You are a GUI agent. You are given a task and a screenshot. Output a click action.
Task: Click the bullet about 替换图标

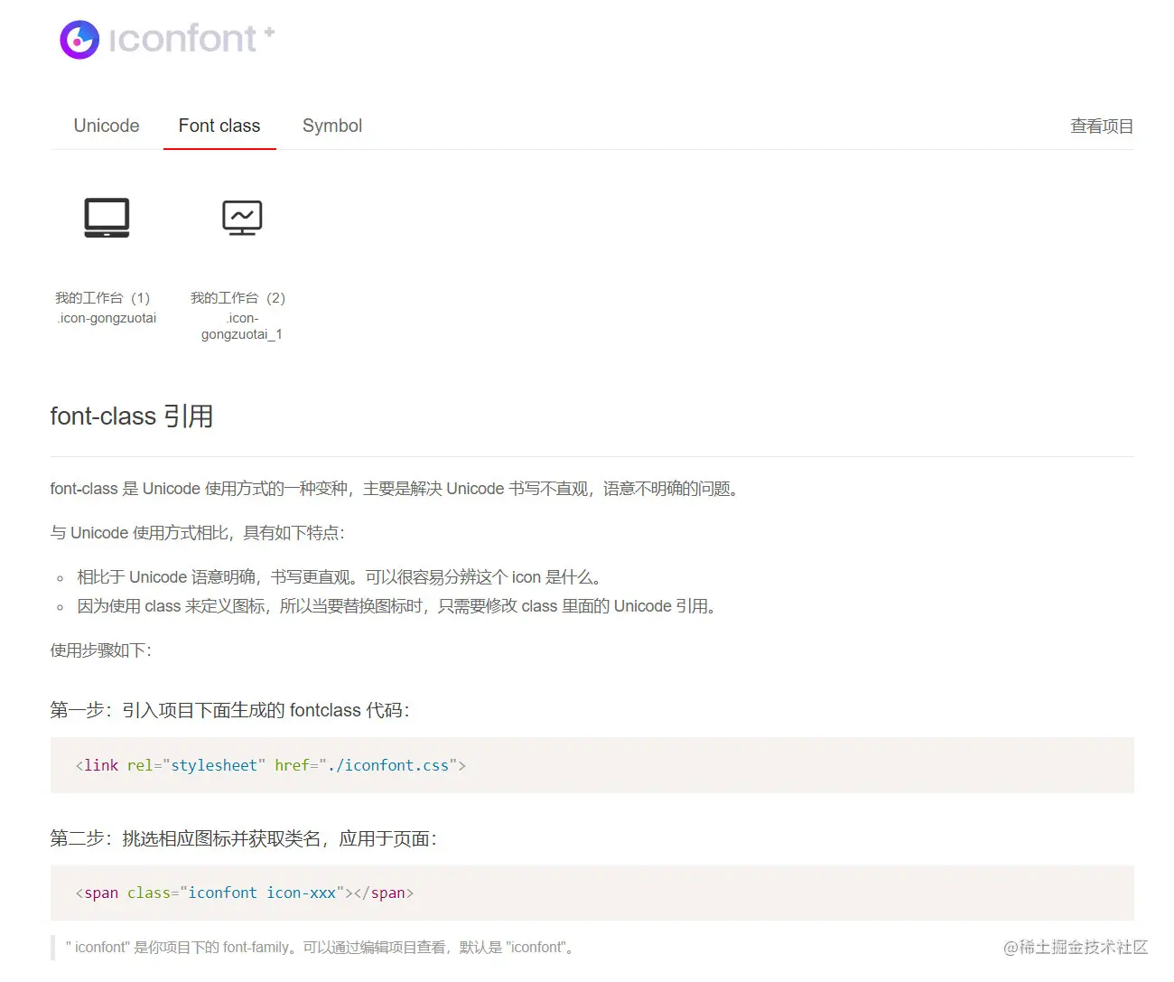397,606
